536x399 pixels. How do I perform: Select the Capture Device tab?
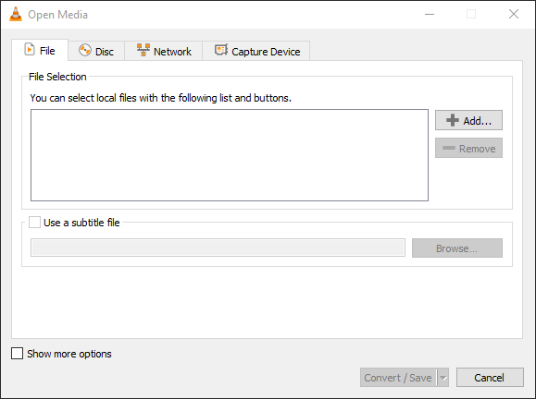coord(256,51)
